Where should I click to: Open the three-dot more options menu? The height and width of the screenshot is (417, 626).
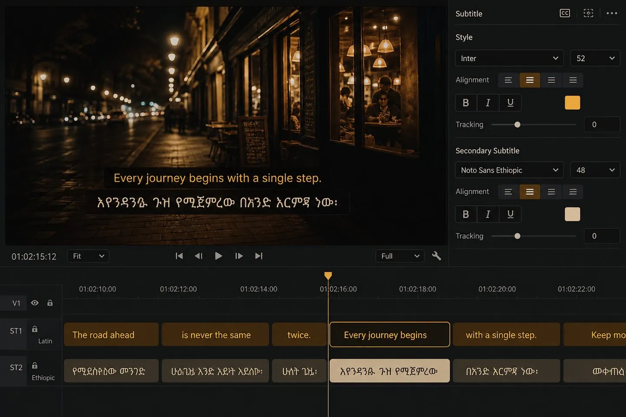[612, 13]
